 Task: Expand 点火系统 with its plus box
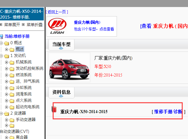pyautogui.click(x=7, y=101)
